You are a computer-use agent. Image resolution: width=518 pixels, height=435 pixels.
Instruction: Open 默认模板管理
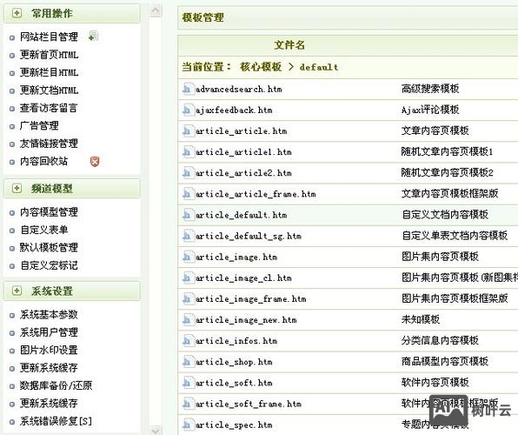tap(49, 247)
